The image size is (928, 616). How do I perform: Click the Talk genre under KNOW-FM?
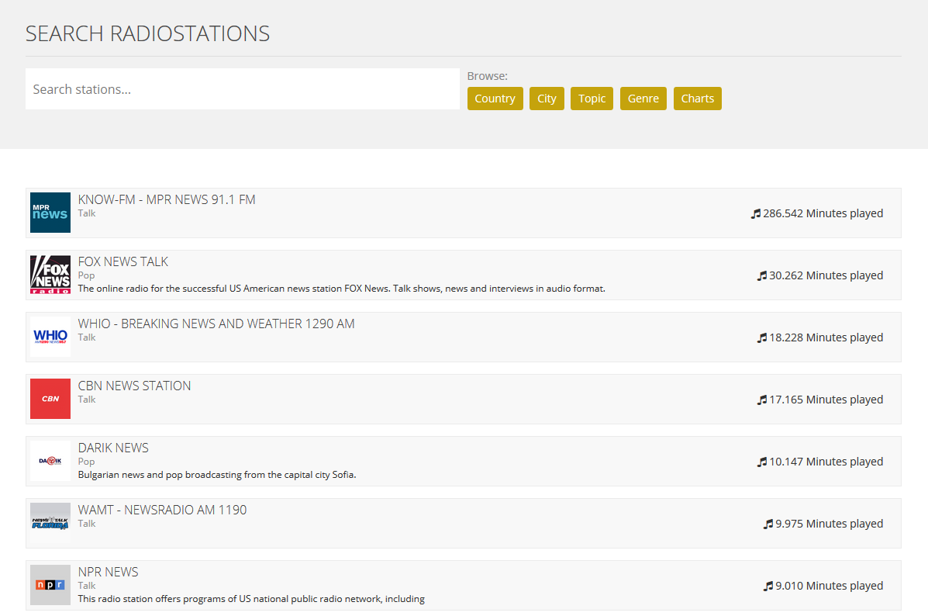click(x=86, y=213)
